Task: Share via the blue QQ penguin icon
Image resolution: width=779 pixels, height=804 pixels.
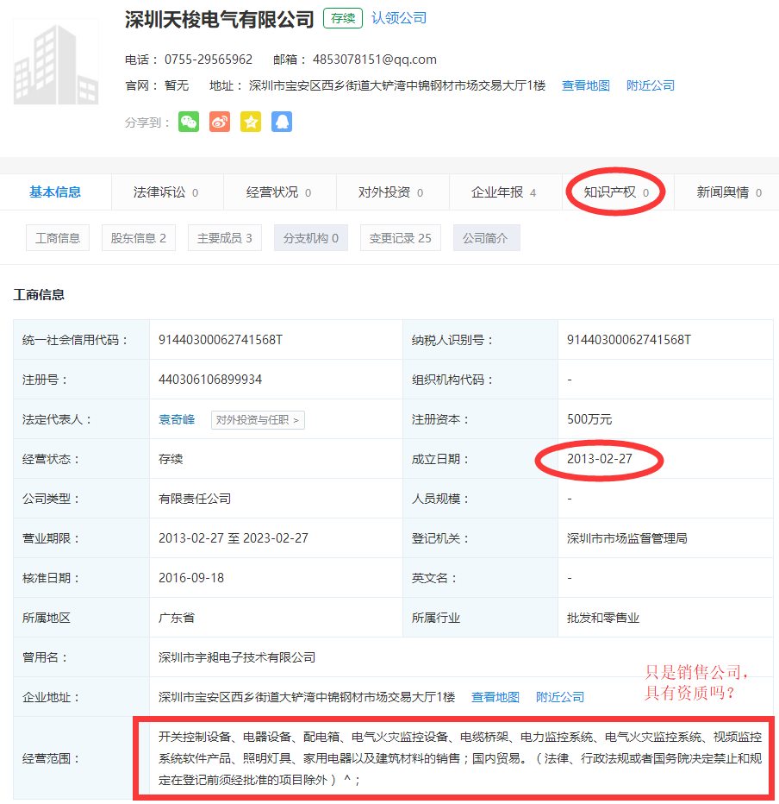Action: [282, 122]
